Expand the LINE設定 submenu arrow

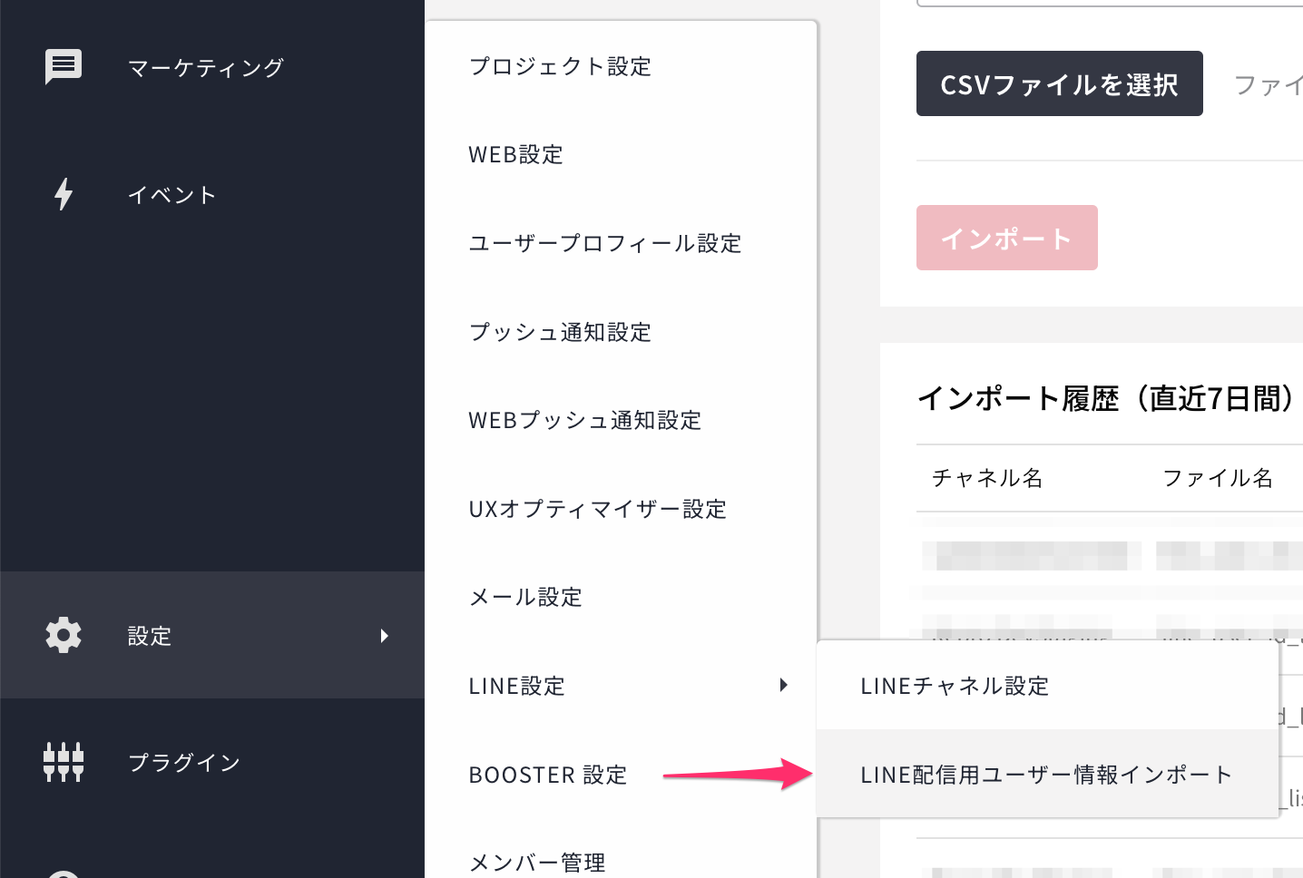[x=783, y=686]
